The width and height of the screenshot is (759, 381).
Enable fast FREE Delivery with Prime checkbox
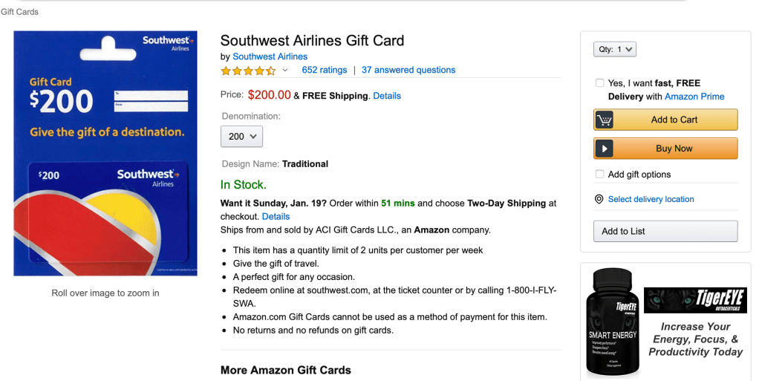point(599,83)
